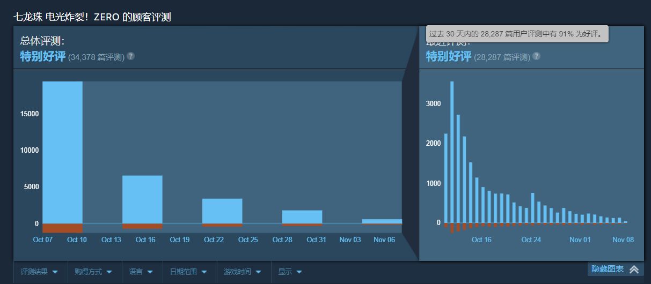
Task: Open the 游戏时间 filter dropdown
Action: pyautogui.click(x=244, y=272)
